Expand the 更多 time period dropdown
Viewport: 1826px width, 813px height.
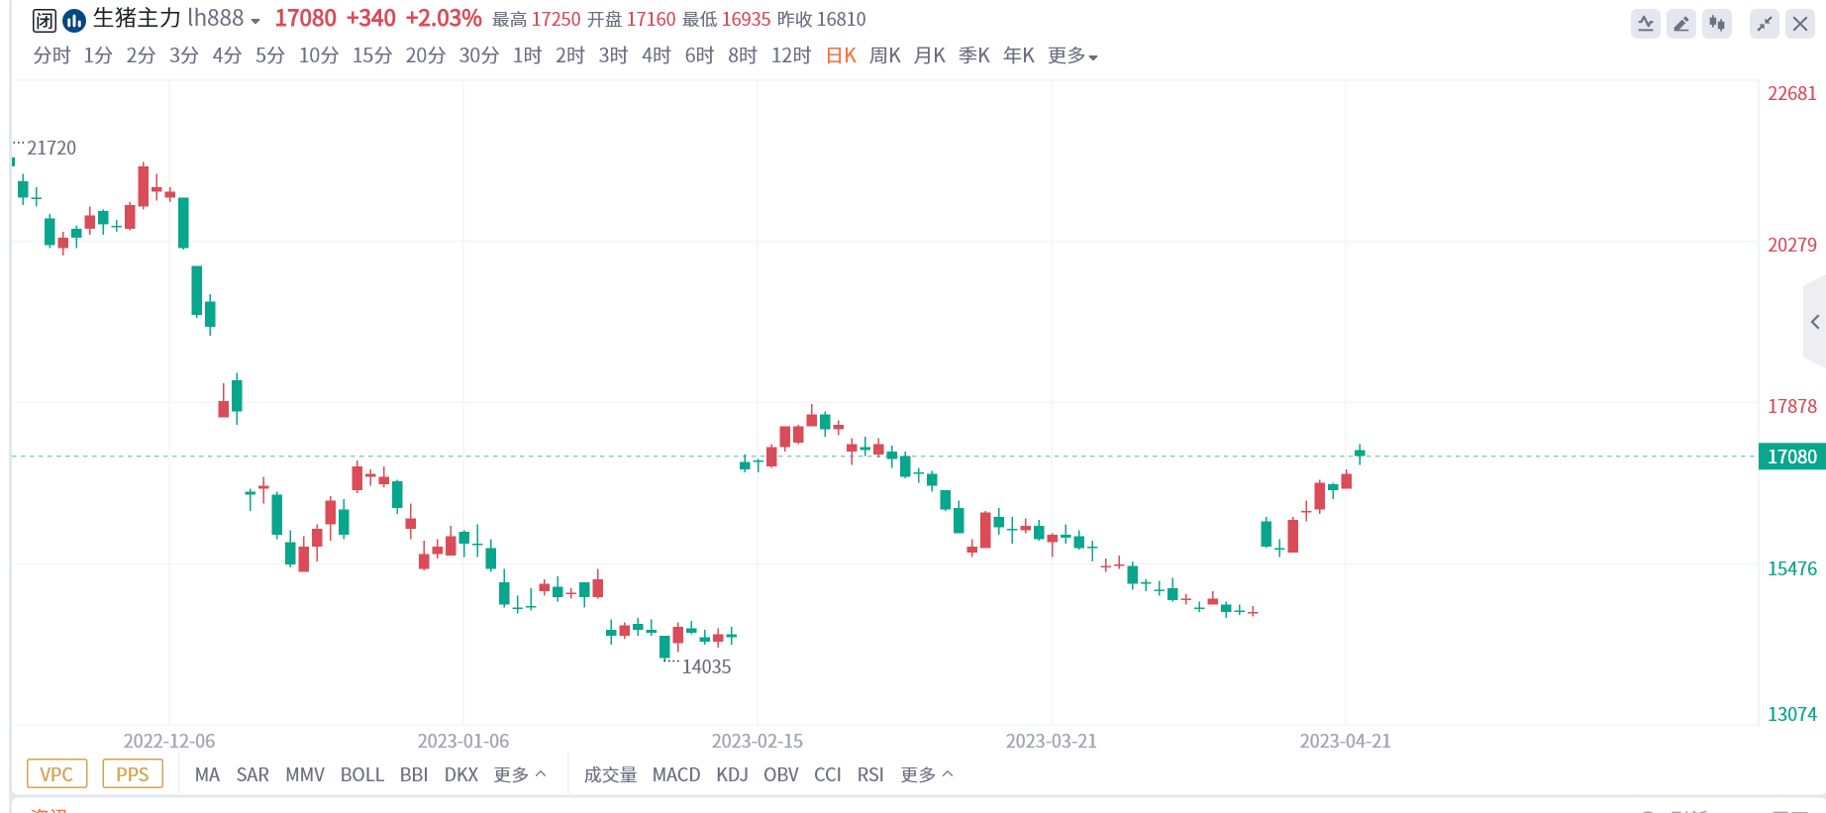1072,55
